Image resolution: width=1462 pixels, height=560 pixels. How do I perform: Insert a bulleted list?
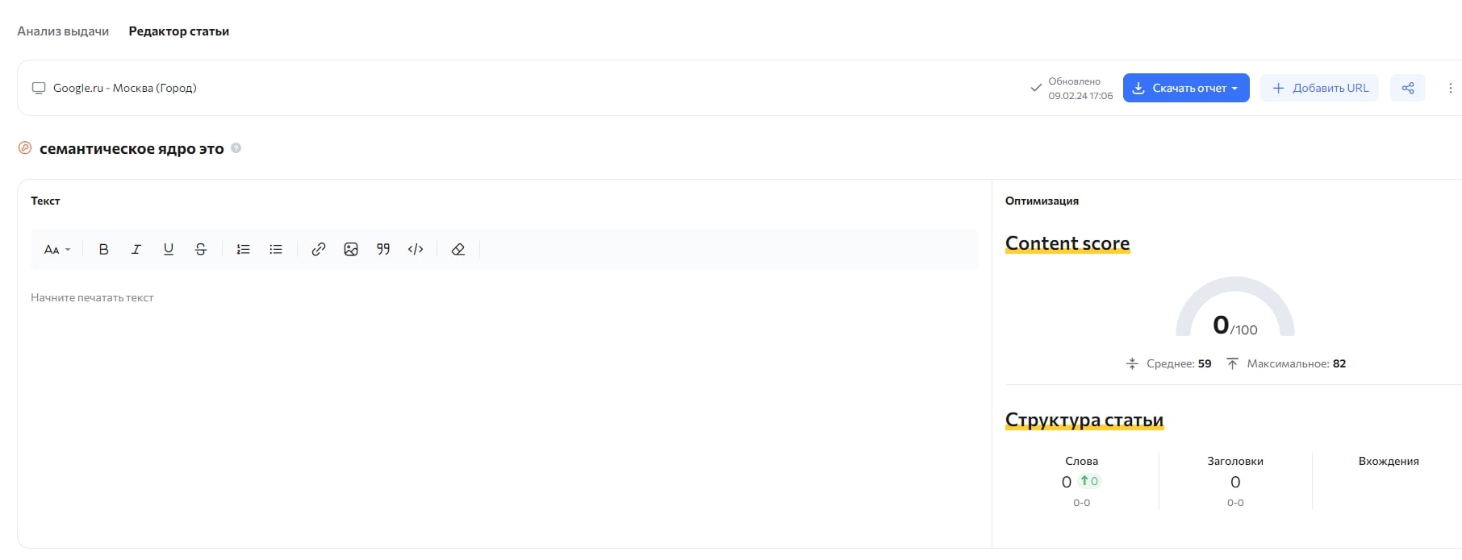click(x=276, y=250)
